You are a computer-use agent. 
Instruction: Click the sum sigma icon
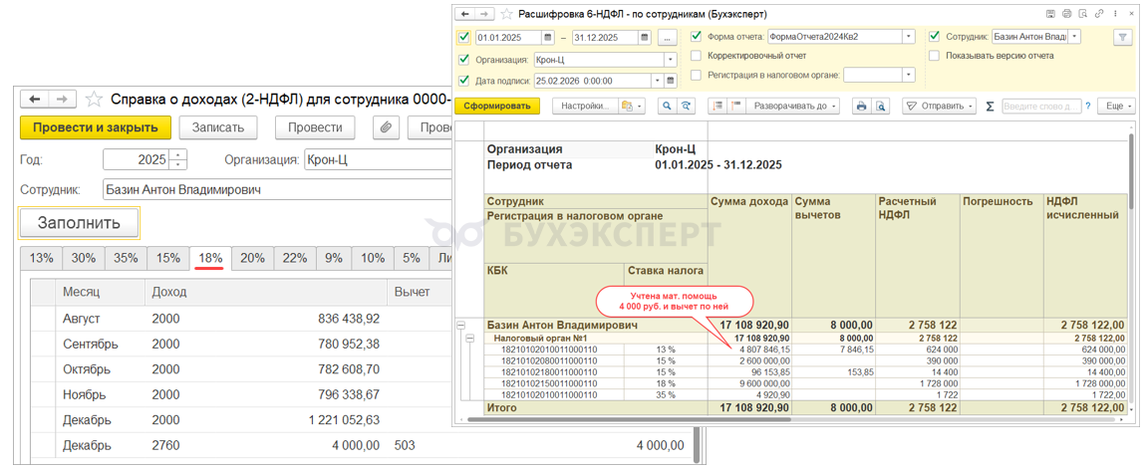(x=990, y=107)
